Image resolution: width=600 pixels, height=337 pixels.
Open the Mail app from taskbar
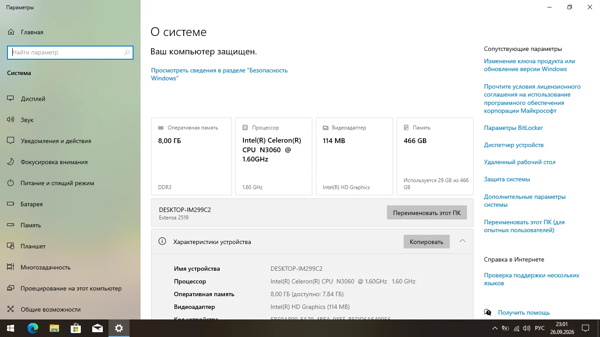point(97,328)
